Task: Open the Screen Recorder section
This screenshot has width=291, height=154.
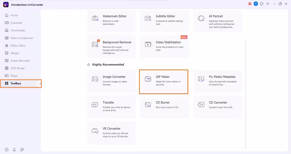Action: tap(20, 61)
